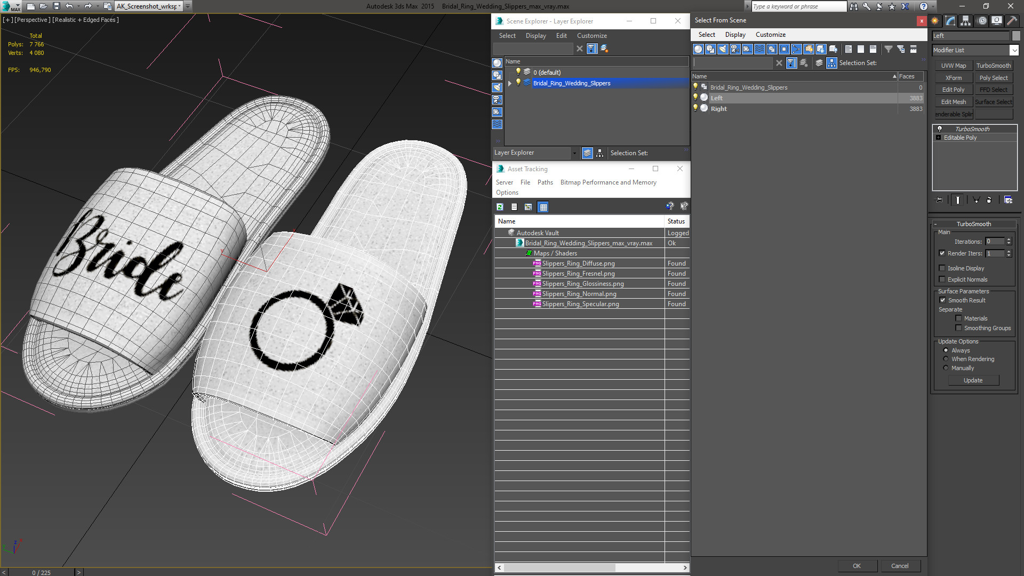Click binoculars search icon in title bar
The height and width of the screenshot is (576, 1024).
point(854,6)
